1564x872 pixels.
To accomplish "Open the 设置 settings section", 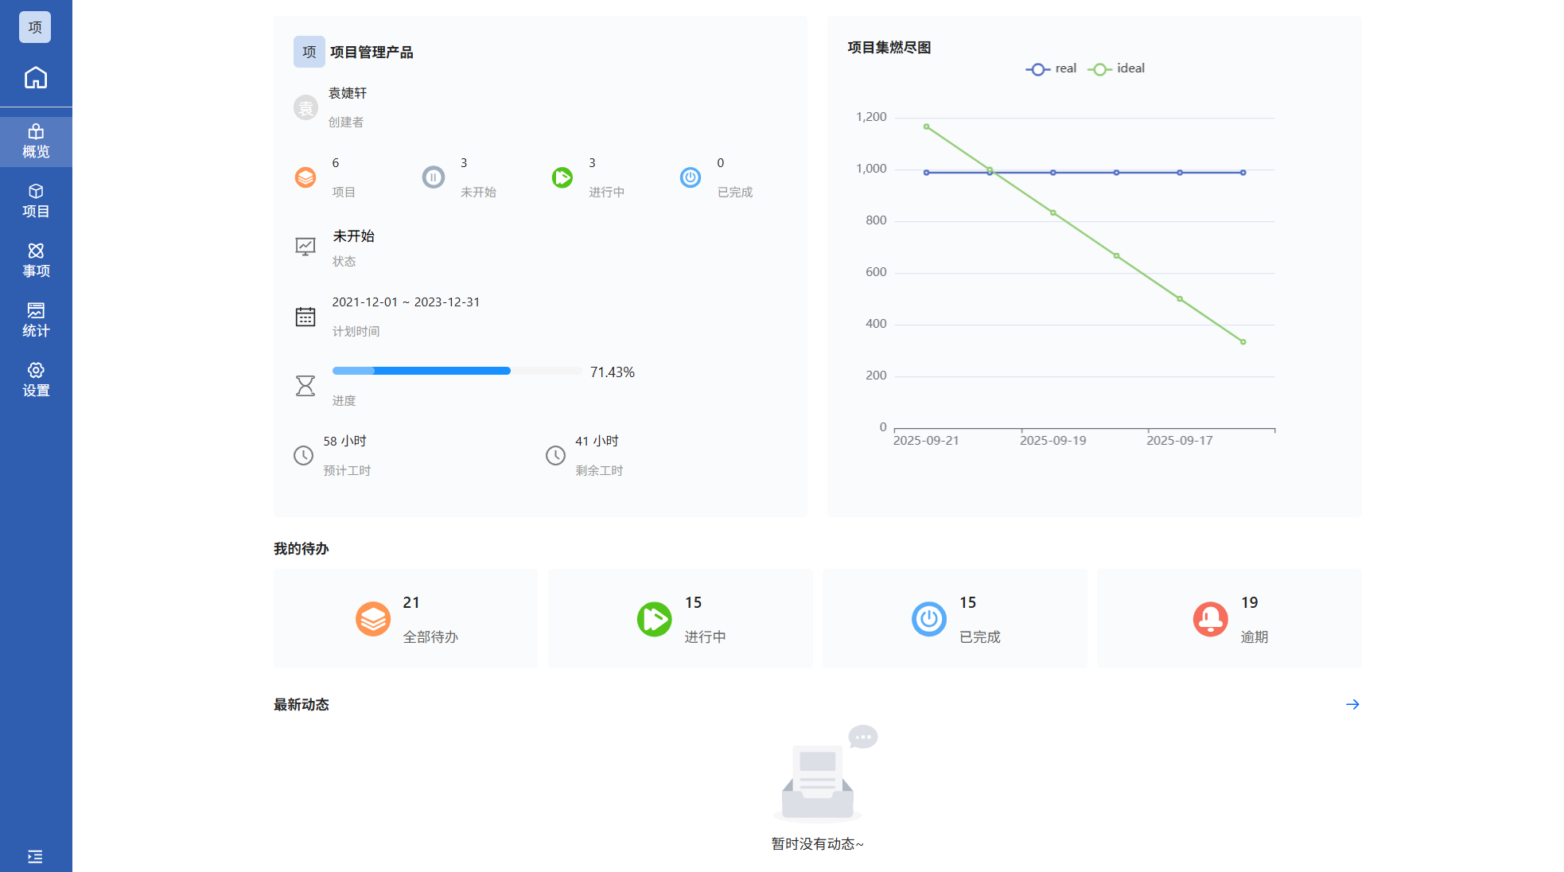I will tap(36, 380).
